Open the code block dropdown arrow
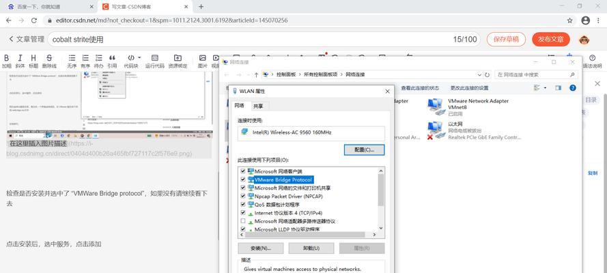This screenshot has width=607, height=273. [x=139, y=57]
